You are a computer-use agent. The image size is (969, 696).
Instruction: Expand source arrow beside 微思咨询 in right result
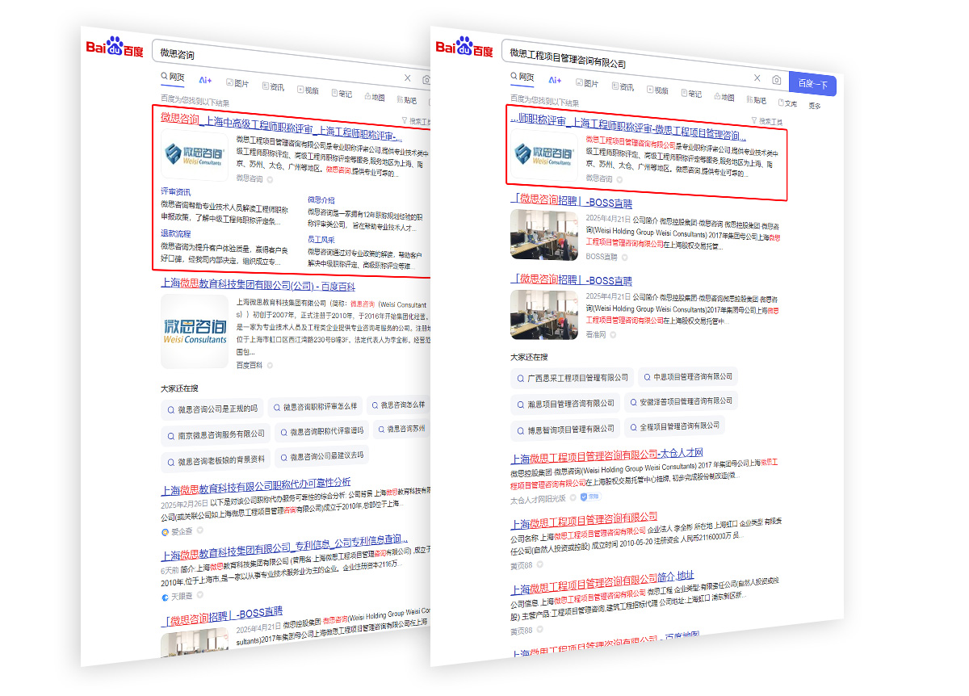(x=619, y=179)
